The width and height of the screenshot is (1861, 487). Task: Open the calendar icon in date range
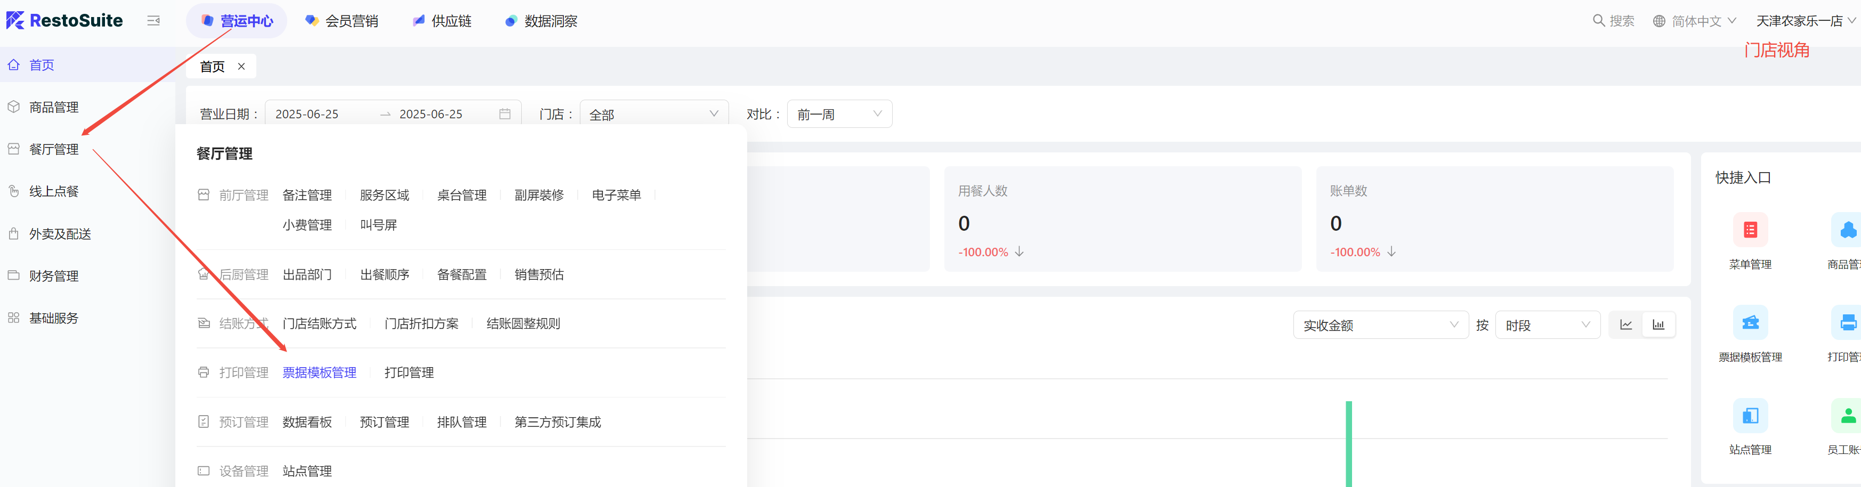[x=505, y=114]
